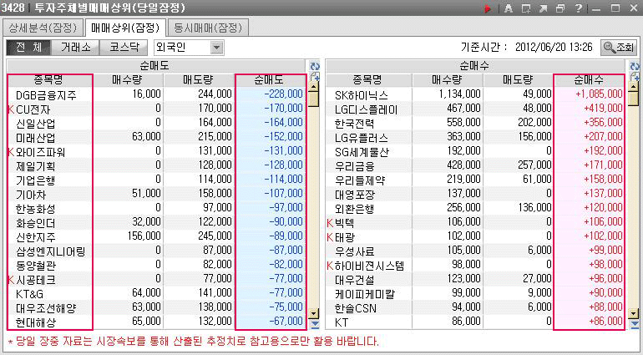Select the KT&G stock row

[x=157, y=293]
